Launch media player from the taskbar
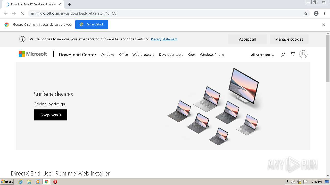The width and height of the screenshot is (330, 185). [x=38, y=182]
